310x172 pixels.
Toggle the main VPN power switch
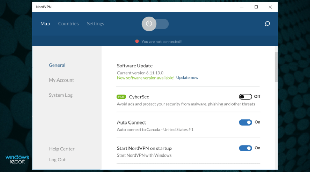(155, 24)
